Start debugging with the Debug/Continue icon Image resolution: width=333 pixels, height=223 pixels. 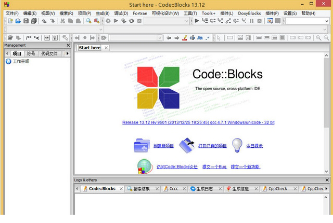[197, 21]
